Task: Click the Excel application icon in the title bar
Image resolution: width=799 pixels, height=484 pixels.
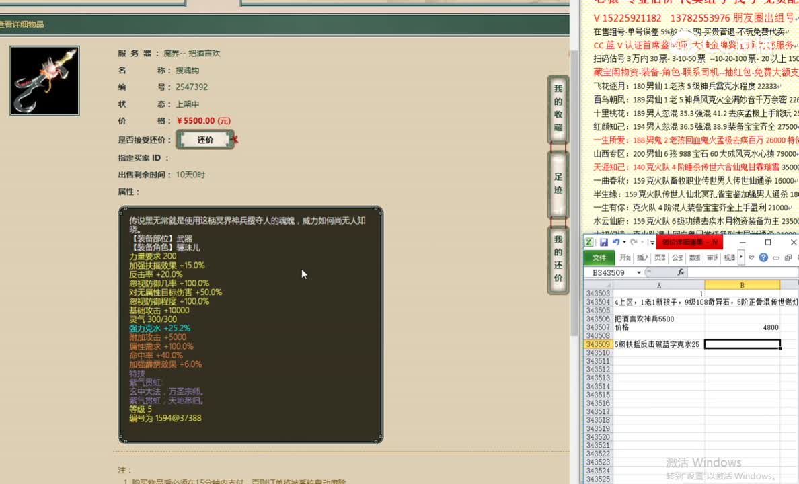Action: click(591, 243)
